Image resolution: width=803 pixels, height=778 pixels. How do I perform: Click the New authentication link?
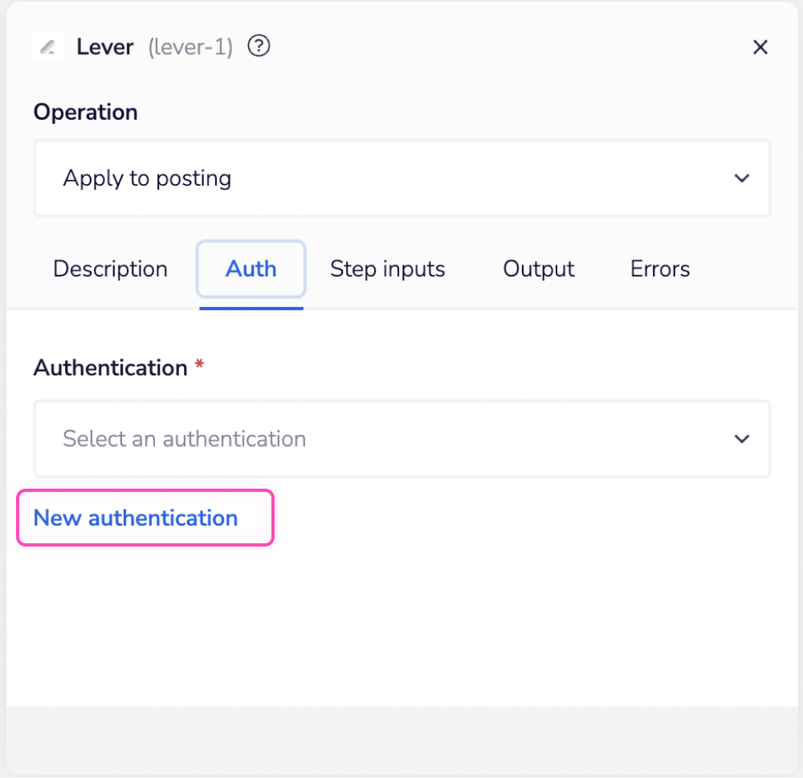click(x=134, y=518)
